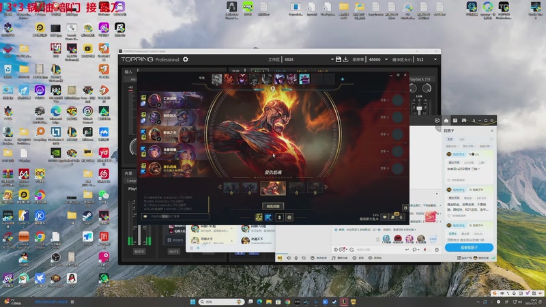
Task: Open the buffer size 512 dropdown
Action: (435, 59)
